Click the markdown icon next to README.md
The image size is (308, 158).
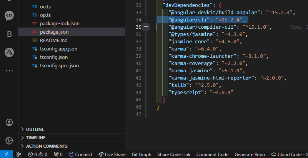coord(34,40)
